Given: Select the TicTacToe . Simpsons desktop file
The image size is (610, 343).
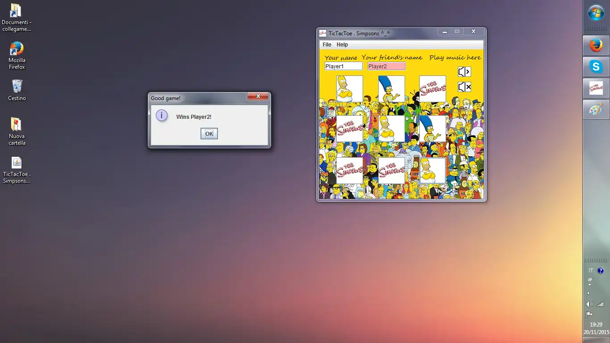Looking at the screenshot, I should (17, 170).
